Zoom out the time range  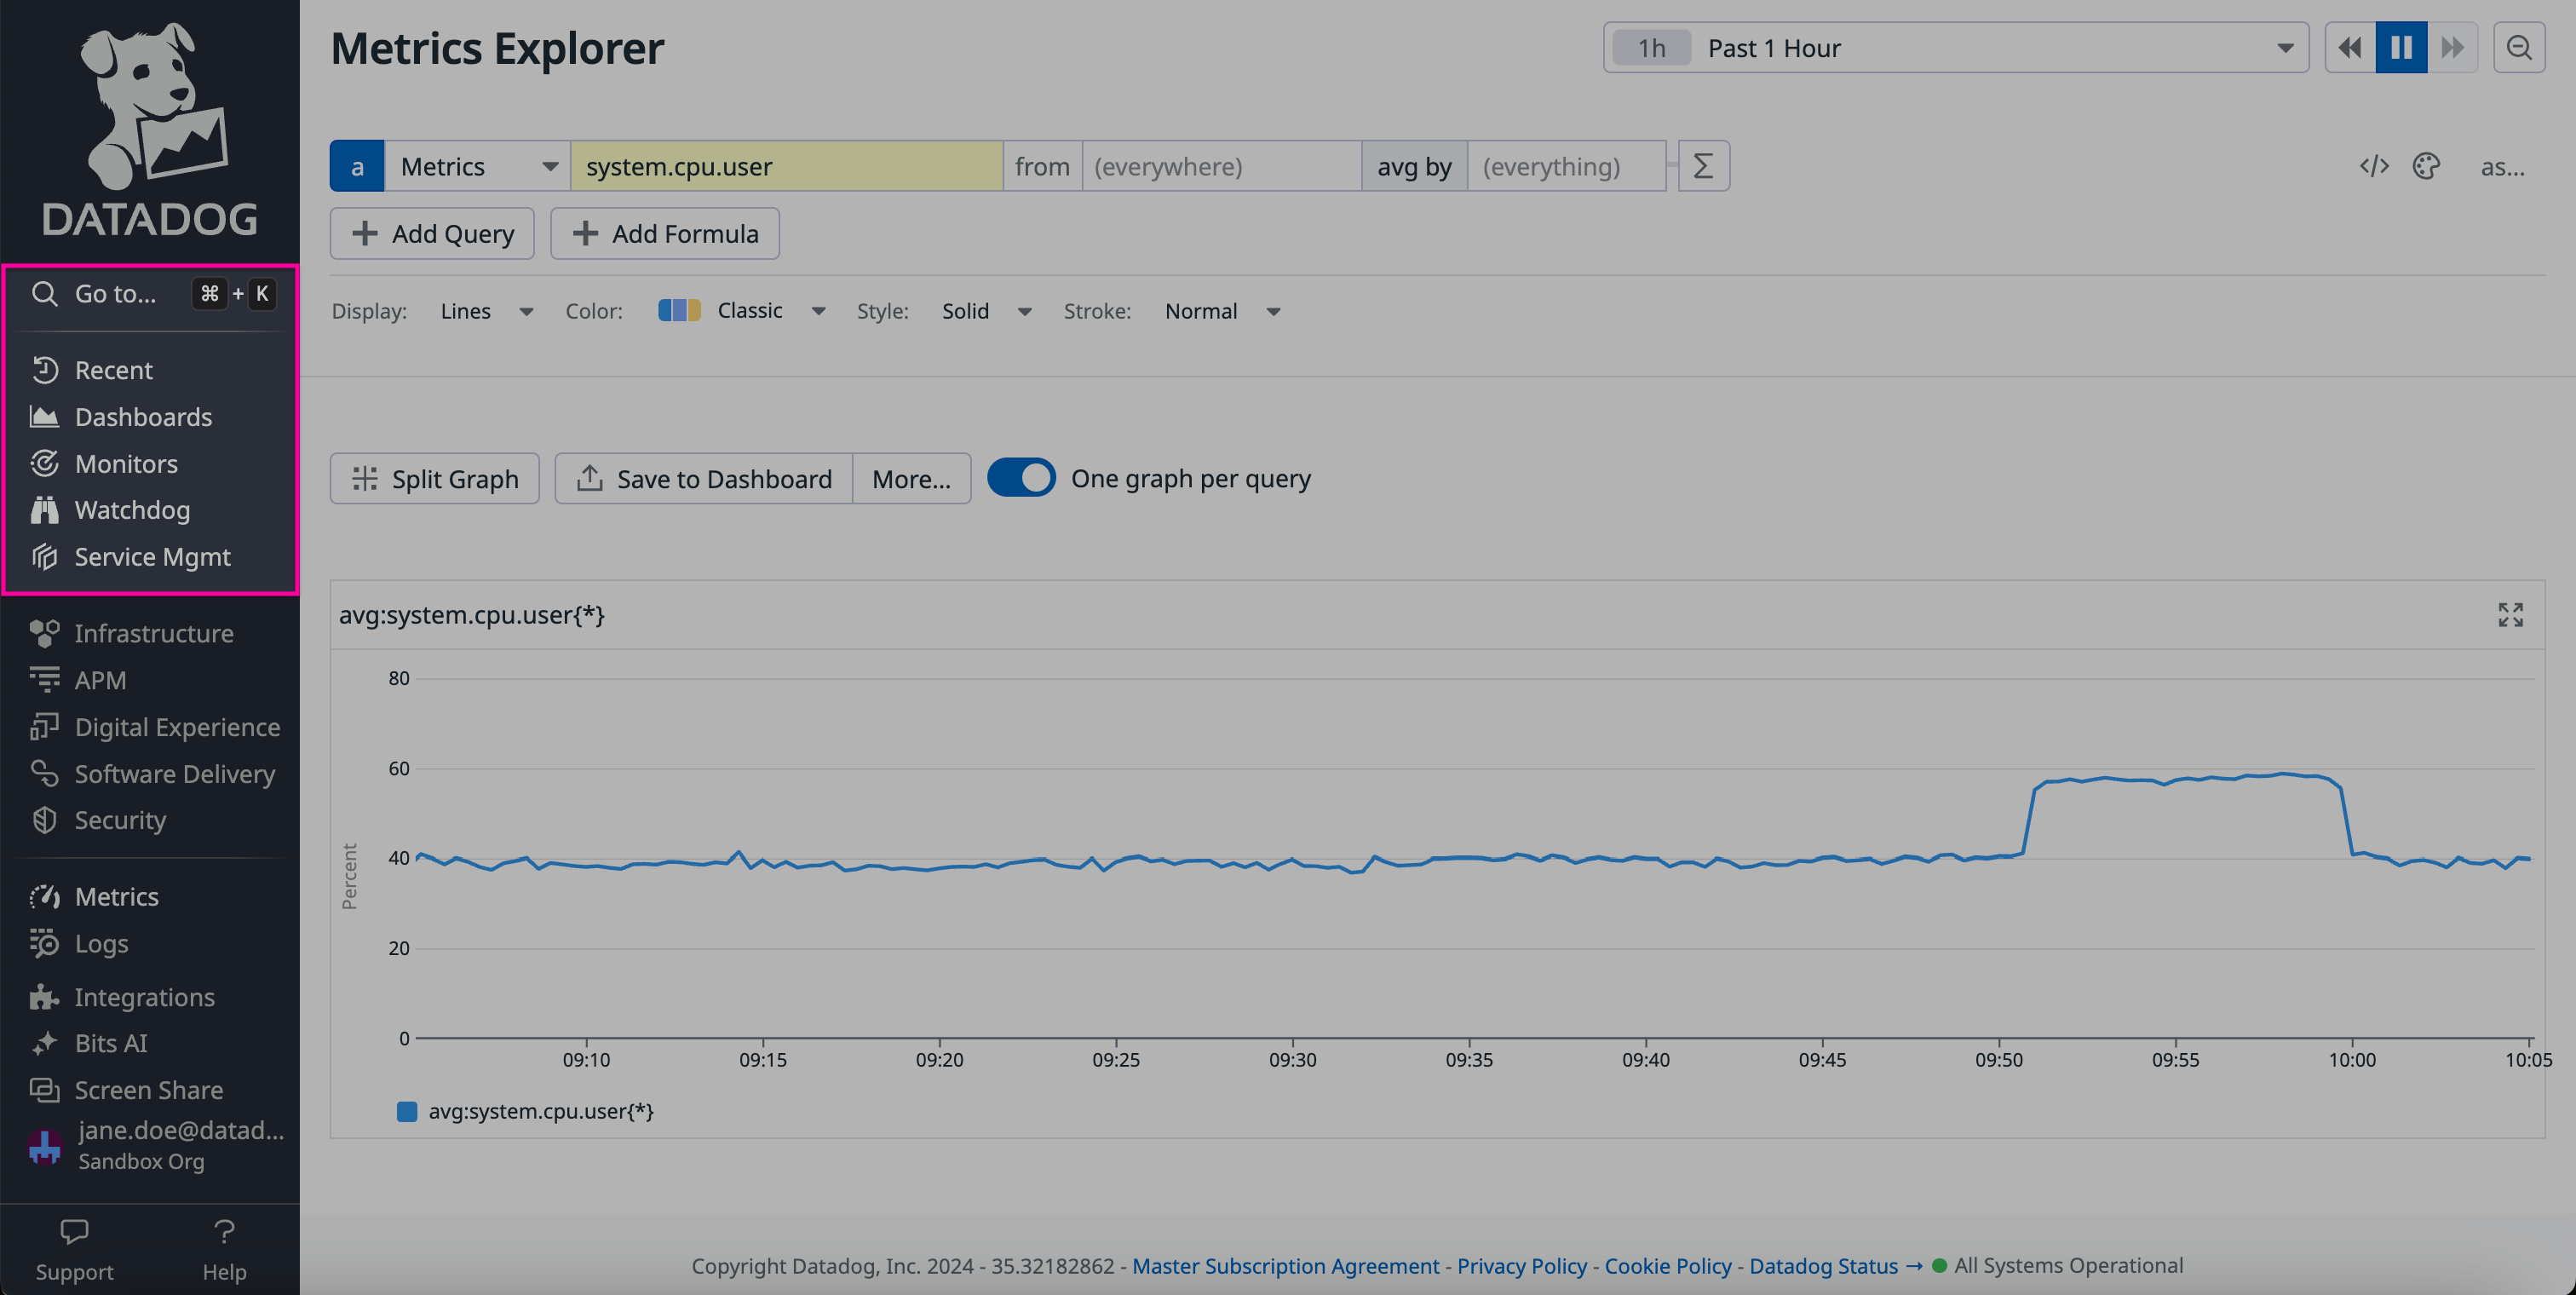2519,47
